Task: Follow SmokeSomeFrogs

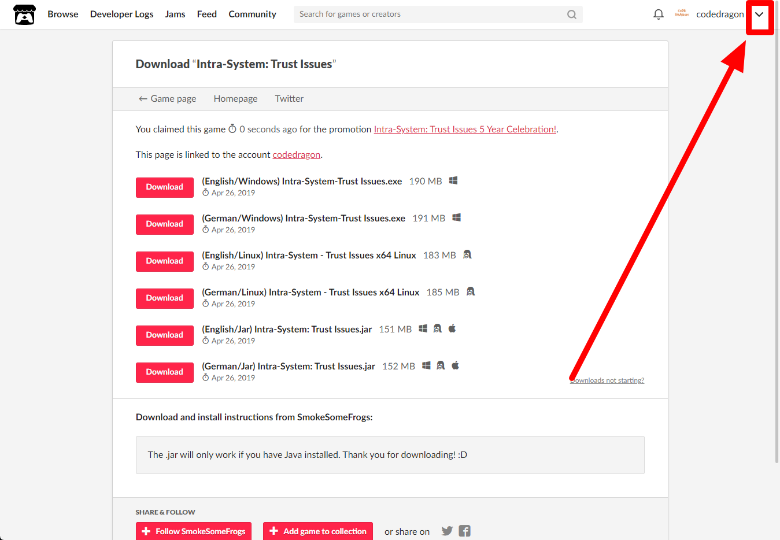Action: [x=194, y=531]
